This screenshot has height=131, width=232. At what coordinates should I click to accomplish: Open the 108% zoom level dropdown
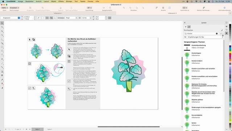5,8
